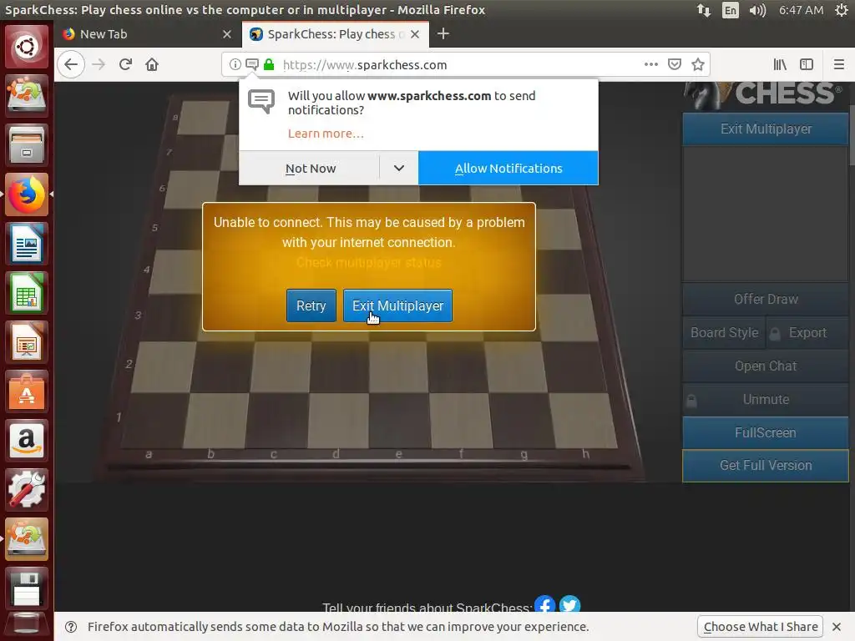
Task: Bookmark this page with star icon
Action: [698, 64]
